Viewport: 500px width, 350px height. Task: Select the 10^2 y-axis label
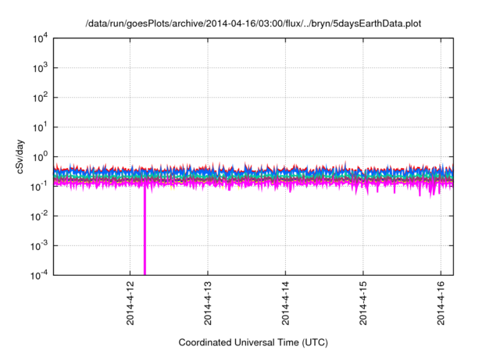click(x=40, y=98)
